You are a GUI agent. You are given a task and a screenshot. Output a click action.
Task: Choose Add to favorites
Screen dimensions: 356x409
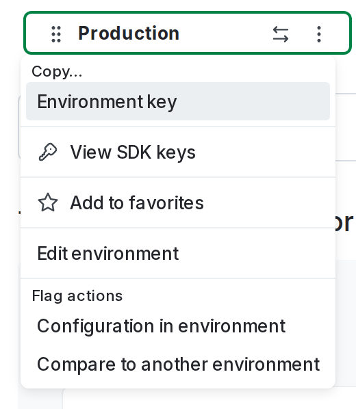[178, 202]
